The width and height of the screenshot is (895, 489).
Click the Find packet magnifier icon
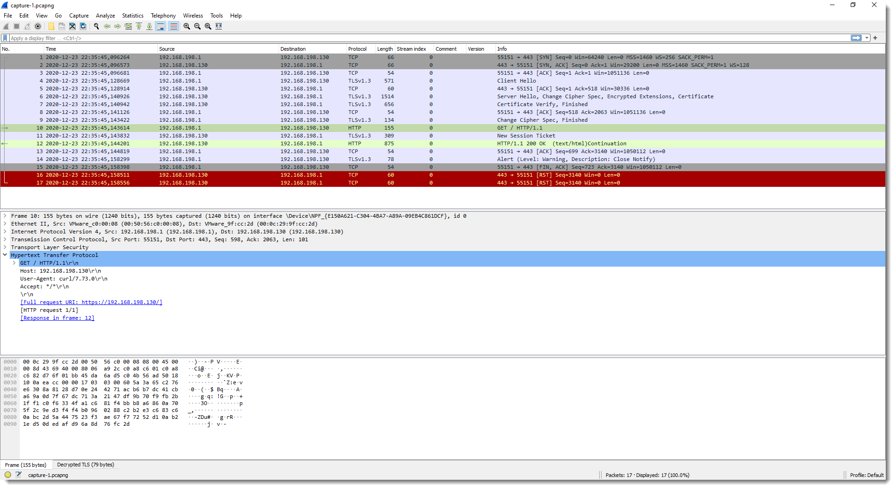click(x=96, y=26)
